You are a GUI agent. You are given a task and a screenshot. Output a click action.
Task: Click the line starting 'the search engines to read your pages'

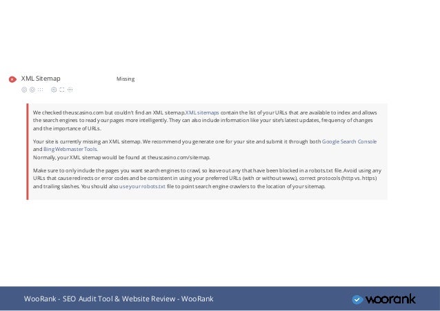point(203,120)
